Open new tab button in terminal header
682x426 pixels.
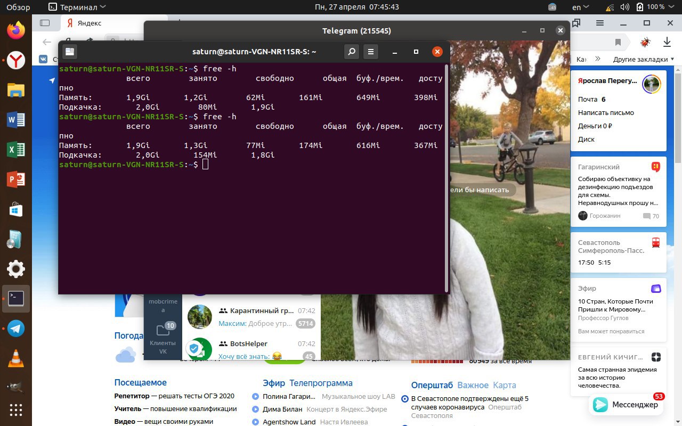pyautogui.click(x=70, y=52)
